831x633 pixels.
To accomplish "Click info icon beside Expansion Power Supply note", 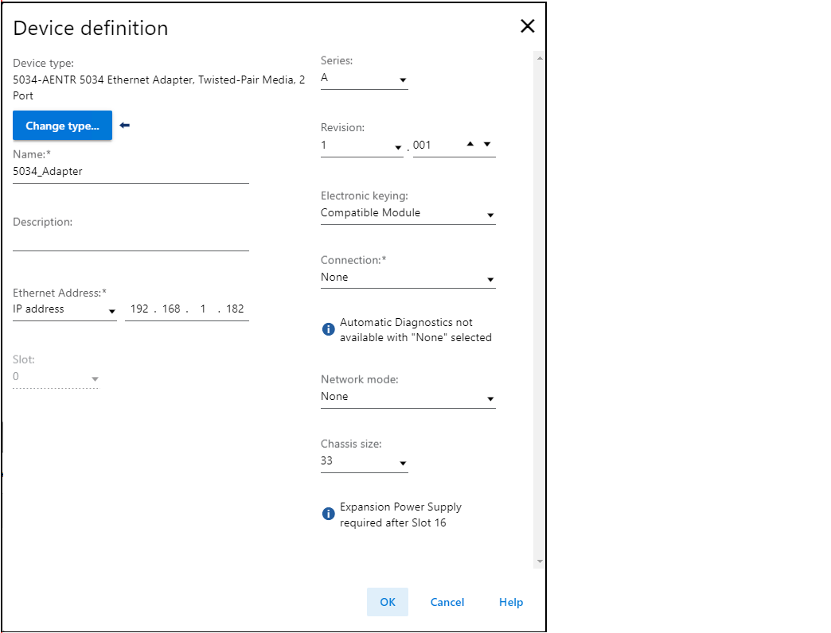I will [328, 514].
